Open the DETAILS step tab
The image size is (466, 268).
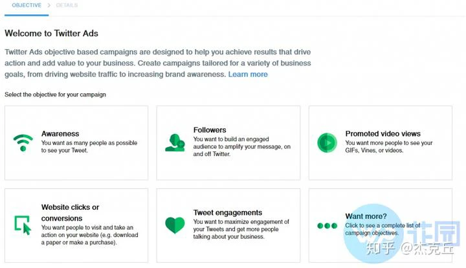click(x=67, y=5)
